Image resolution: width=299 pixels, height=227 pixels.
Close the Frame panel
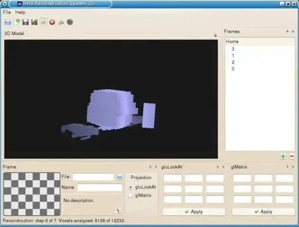pos(156,167)
